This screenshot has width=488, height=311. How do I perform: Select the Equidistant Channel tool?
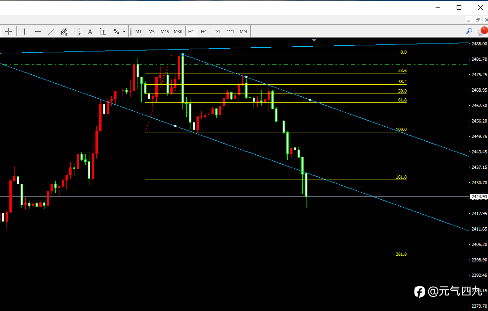point(64,31)
